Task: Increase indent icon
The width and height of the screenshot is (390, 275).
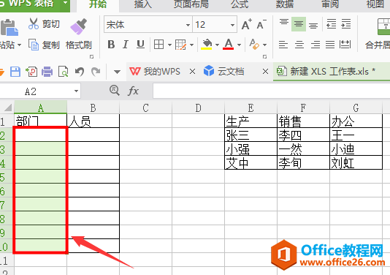Action: (x=346, y=24)
